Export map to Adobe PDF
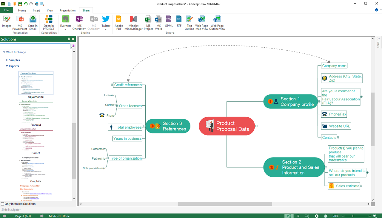The image size is (382, 218). tap(119, 23)
